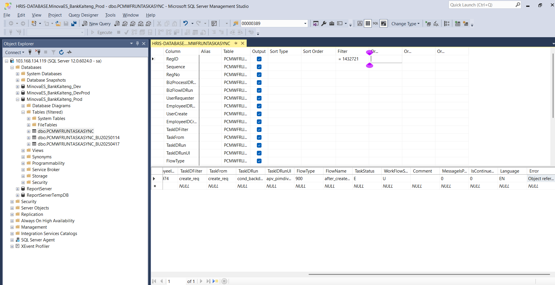Open a new DMX query
Viewport: 555px width, 285px height.
133,24
